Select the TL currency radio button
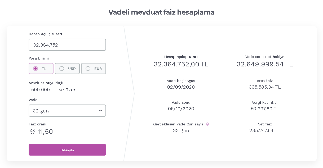This screenshot has width=323, height=168. (41, 69)
